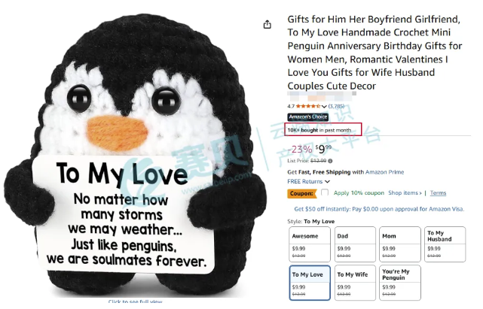Click the share icon beside product title
The height and width of the screenshot is (309, 483).
click(x=267, y=24)
